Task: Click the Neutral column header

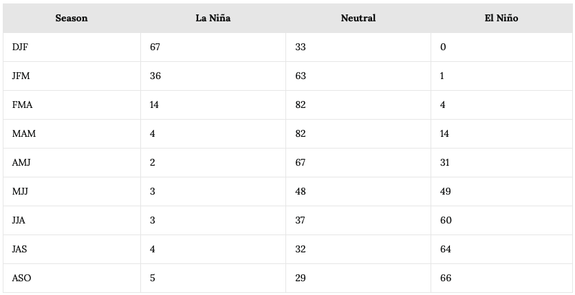Action: tap(358, 18)
